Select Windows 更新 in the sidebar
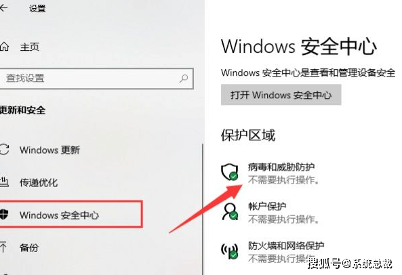 point(49,150)
